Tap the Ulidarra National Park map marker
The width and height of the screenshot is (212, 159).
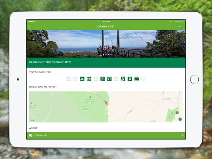[x=32, y=103]
